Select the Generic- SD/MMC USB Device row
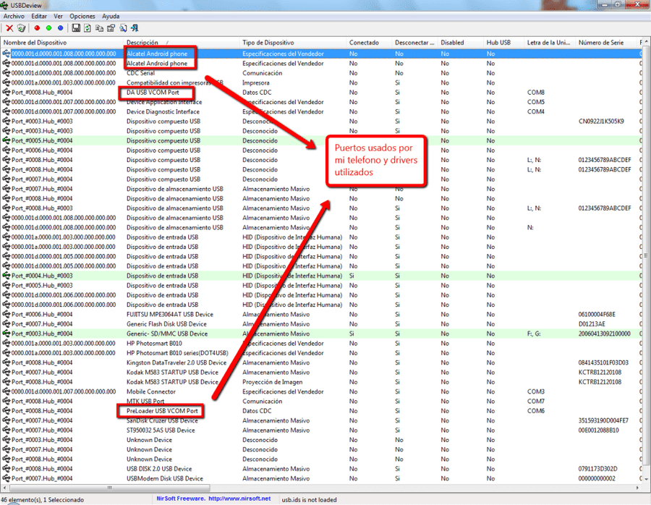This screenshot has height=505, width=651. coord(320,334)
